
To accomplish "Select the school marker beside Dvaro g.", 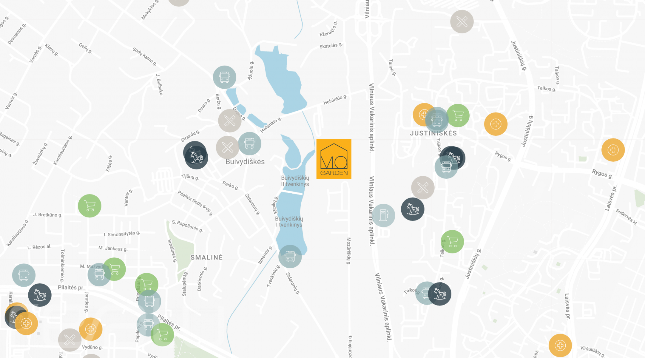I will pos(230,121).
